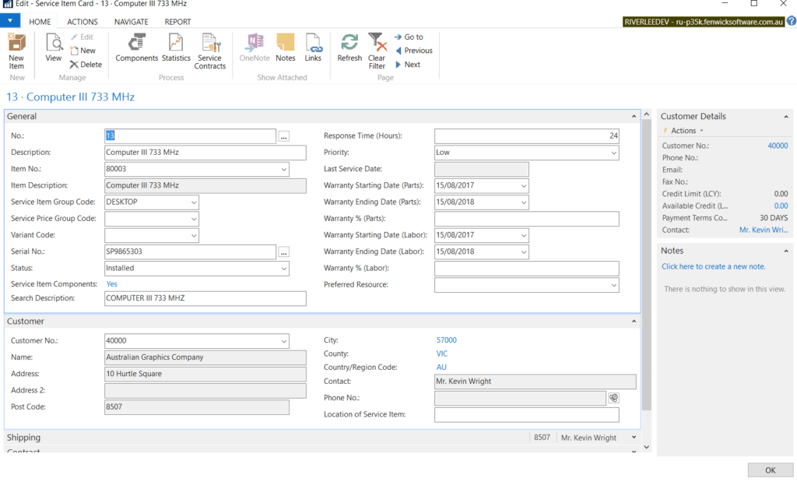Expand the Shipping FastTab
797x482 pixels.
[634, 438]
